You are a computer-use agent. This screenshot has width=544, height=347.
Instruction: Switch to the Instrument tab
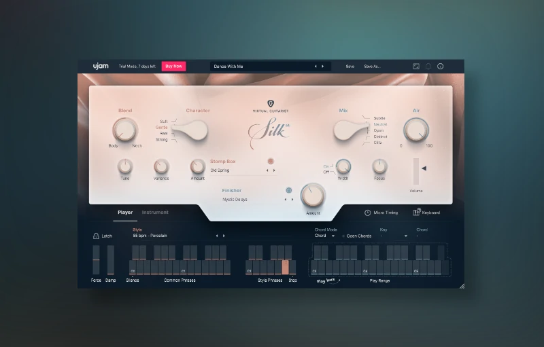click(155, 213)
